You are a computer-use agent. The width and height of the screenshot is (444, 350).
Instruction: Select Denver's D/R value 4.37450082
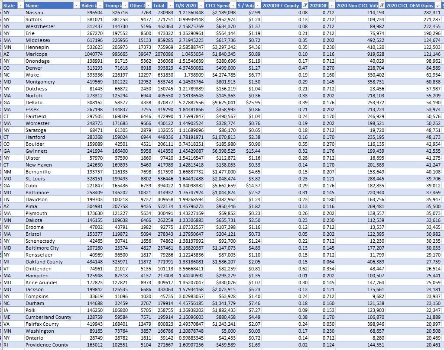[x=189, y=68]
